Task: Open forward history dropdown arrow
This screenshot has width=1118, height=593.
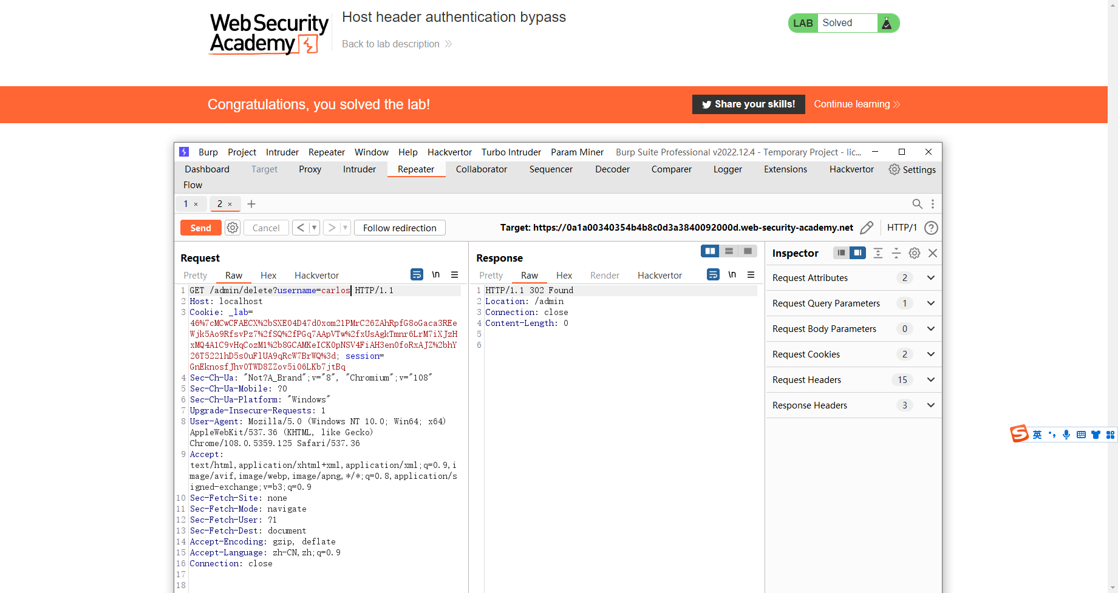Action: click(x=345, y=228)
